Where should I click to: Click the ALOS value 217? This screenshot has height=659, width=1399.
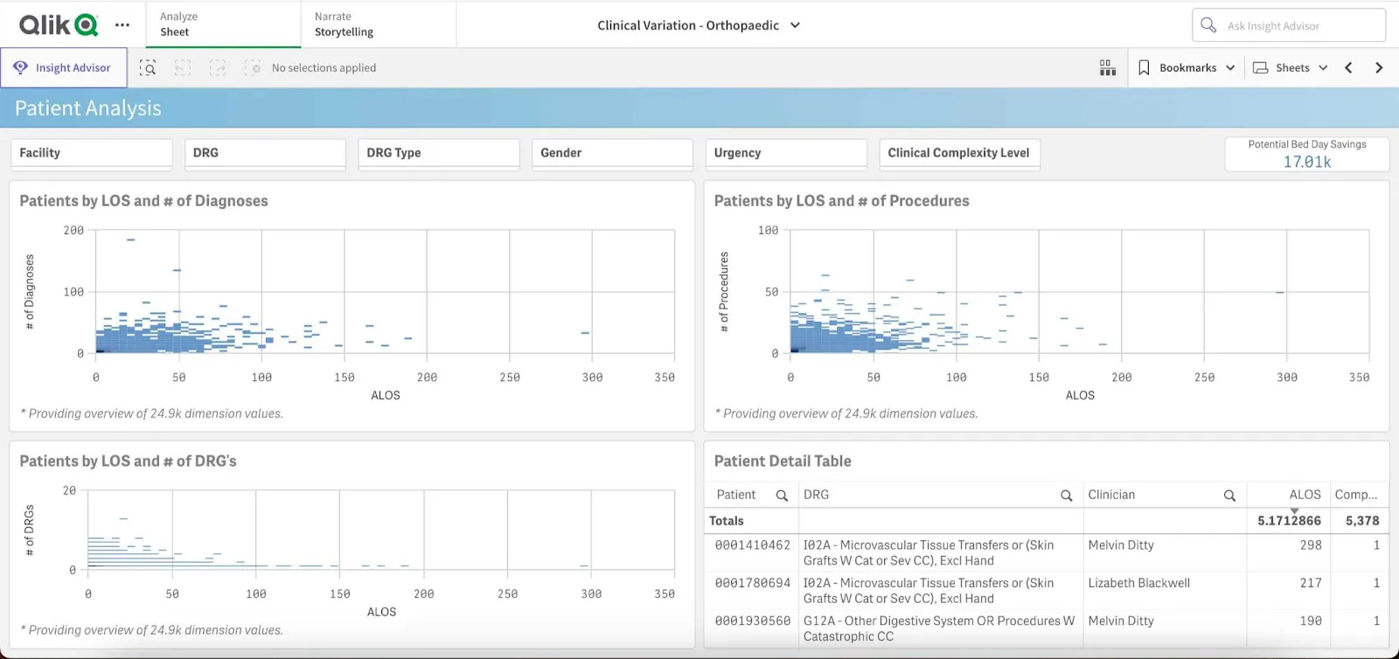click(1311, 583)
